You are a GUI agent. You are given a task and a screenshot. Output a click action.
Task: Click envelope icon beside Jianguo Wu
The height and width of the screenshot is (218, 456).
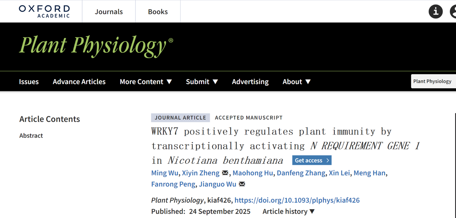242,184
